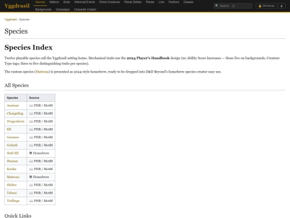Click the book icon in Elf row
The width and height of the screenshot is (290, 218).
(x=31, y=129)
